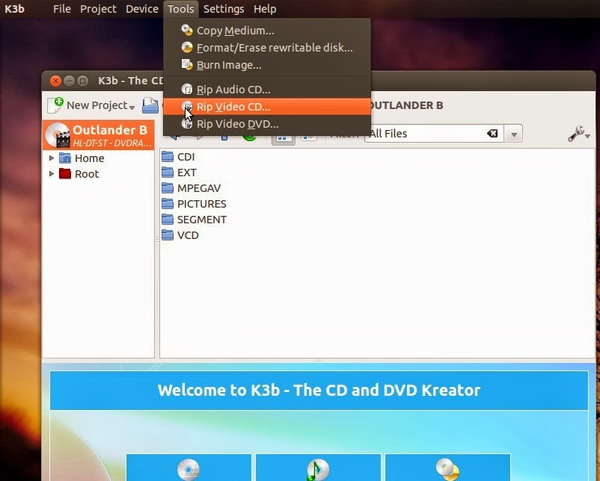The image size is (600, 481).
Task: Expand the Home tree node
Action: (x=52, y=158)
